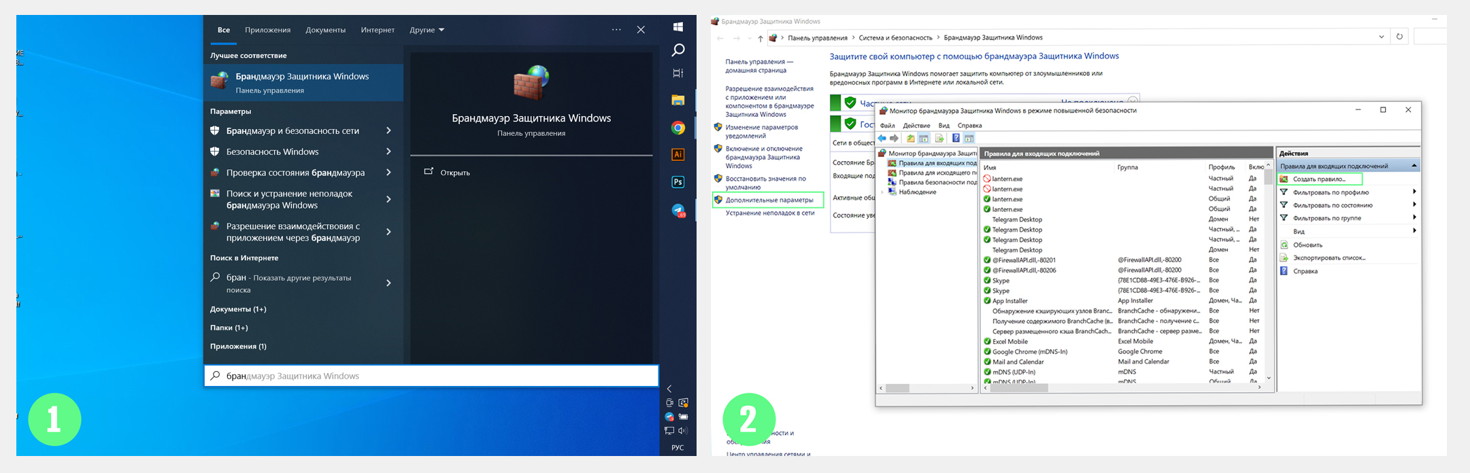Screen dimensions: 1470x473
Task: Sort by the Профиль column header
Action: coord(1221,167)
